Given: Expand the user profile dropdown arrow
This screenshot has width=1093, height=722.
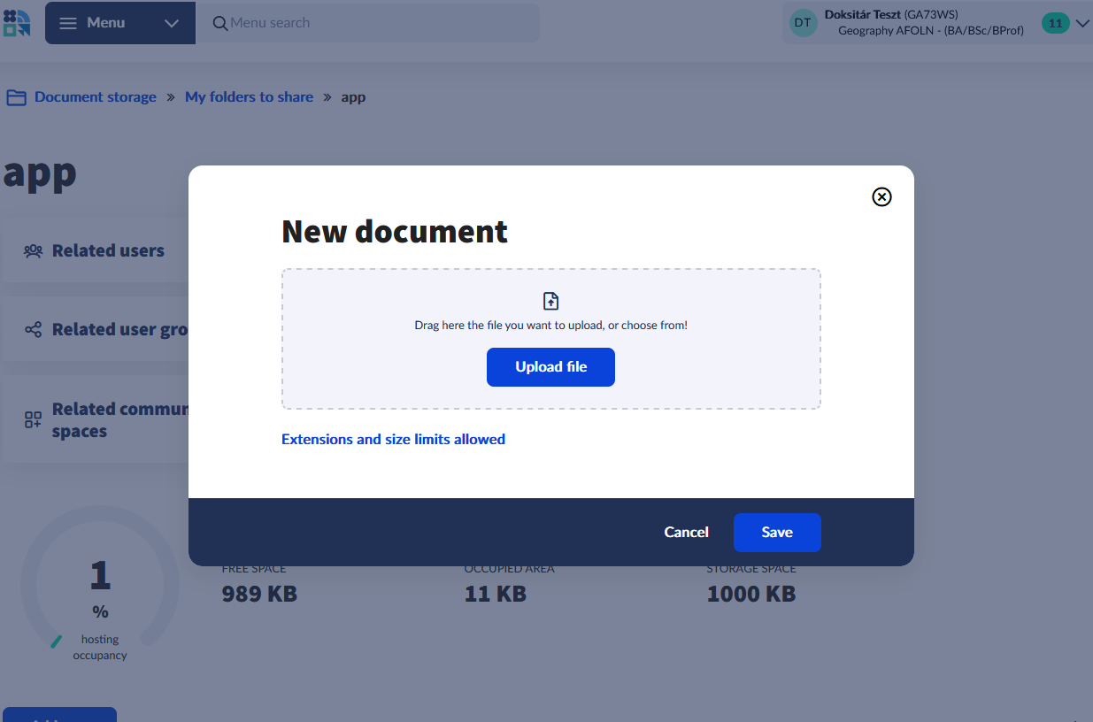Looking at the screenshot, I should point(1081,24).
